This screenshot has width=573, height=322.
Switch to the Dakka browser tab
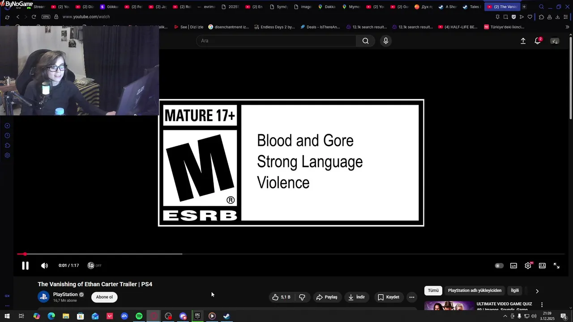(326, 7)
